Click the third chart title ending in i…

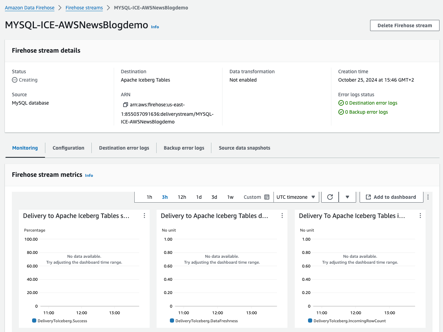click(x=352, y=216)
